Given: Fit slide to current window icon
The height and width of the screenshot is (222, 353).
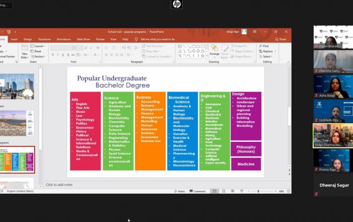Looking at the screenshot, I should click(x=288, y=191).
